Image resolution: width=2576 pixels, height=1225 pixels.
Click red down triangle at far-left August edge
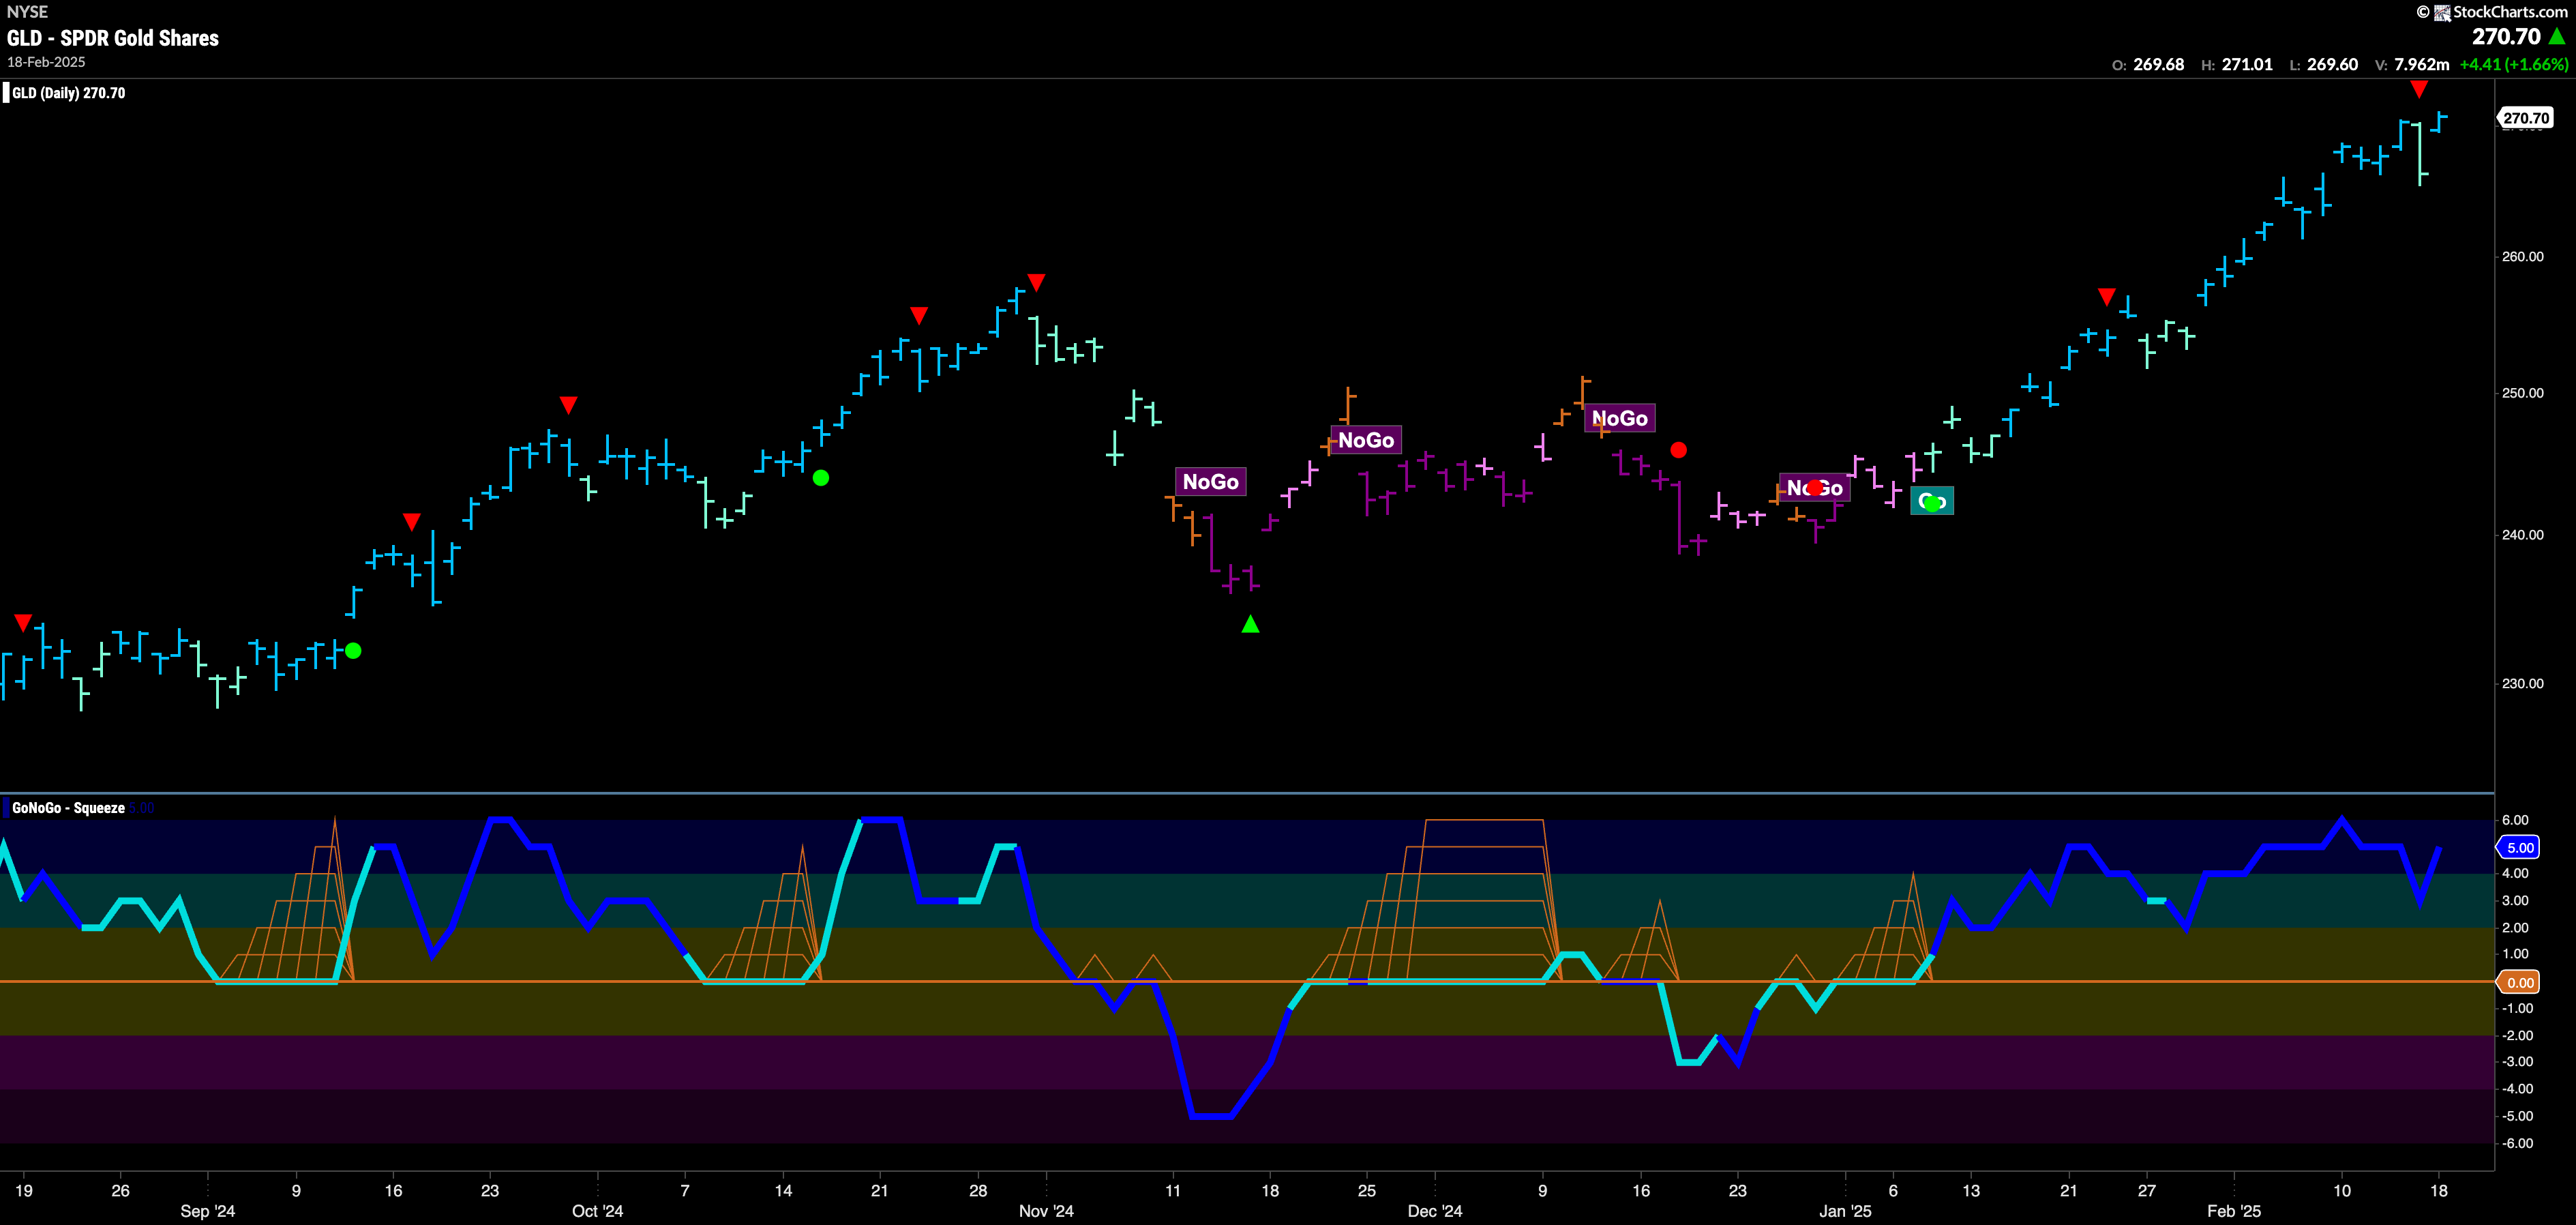23,622
